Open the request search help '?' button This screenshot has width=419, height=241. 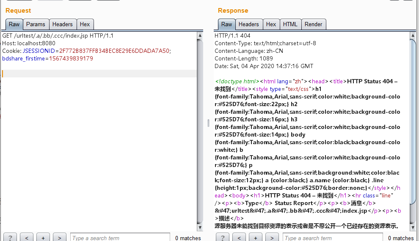click(10, 238)
